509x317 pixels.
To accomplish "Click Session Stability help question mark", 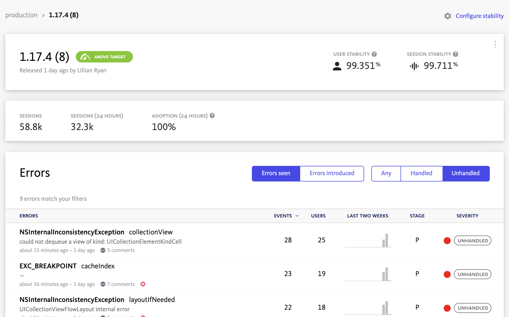I will 456,54.
